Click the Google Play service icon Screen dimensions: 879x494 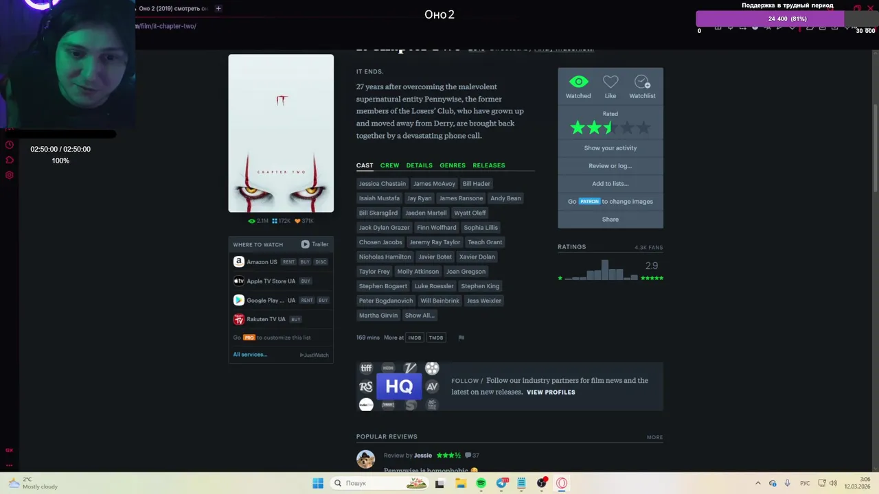[238, 300]
